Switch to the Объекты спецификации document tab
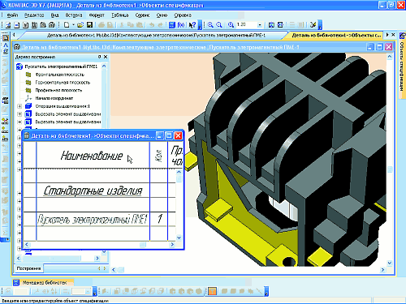Screen dimensions: 406x304 (336, 35)
